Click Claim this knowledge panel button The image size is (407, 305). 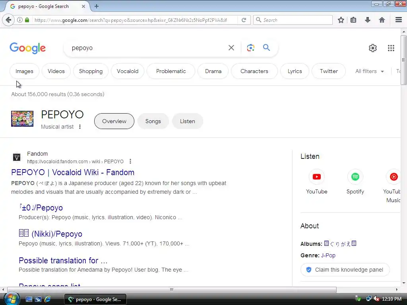345,270
